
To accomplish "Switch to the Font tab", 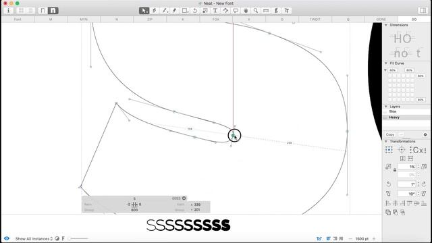I will pyautogui.click(x=18, y=20).
